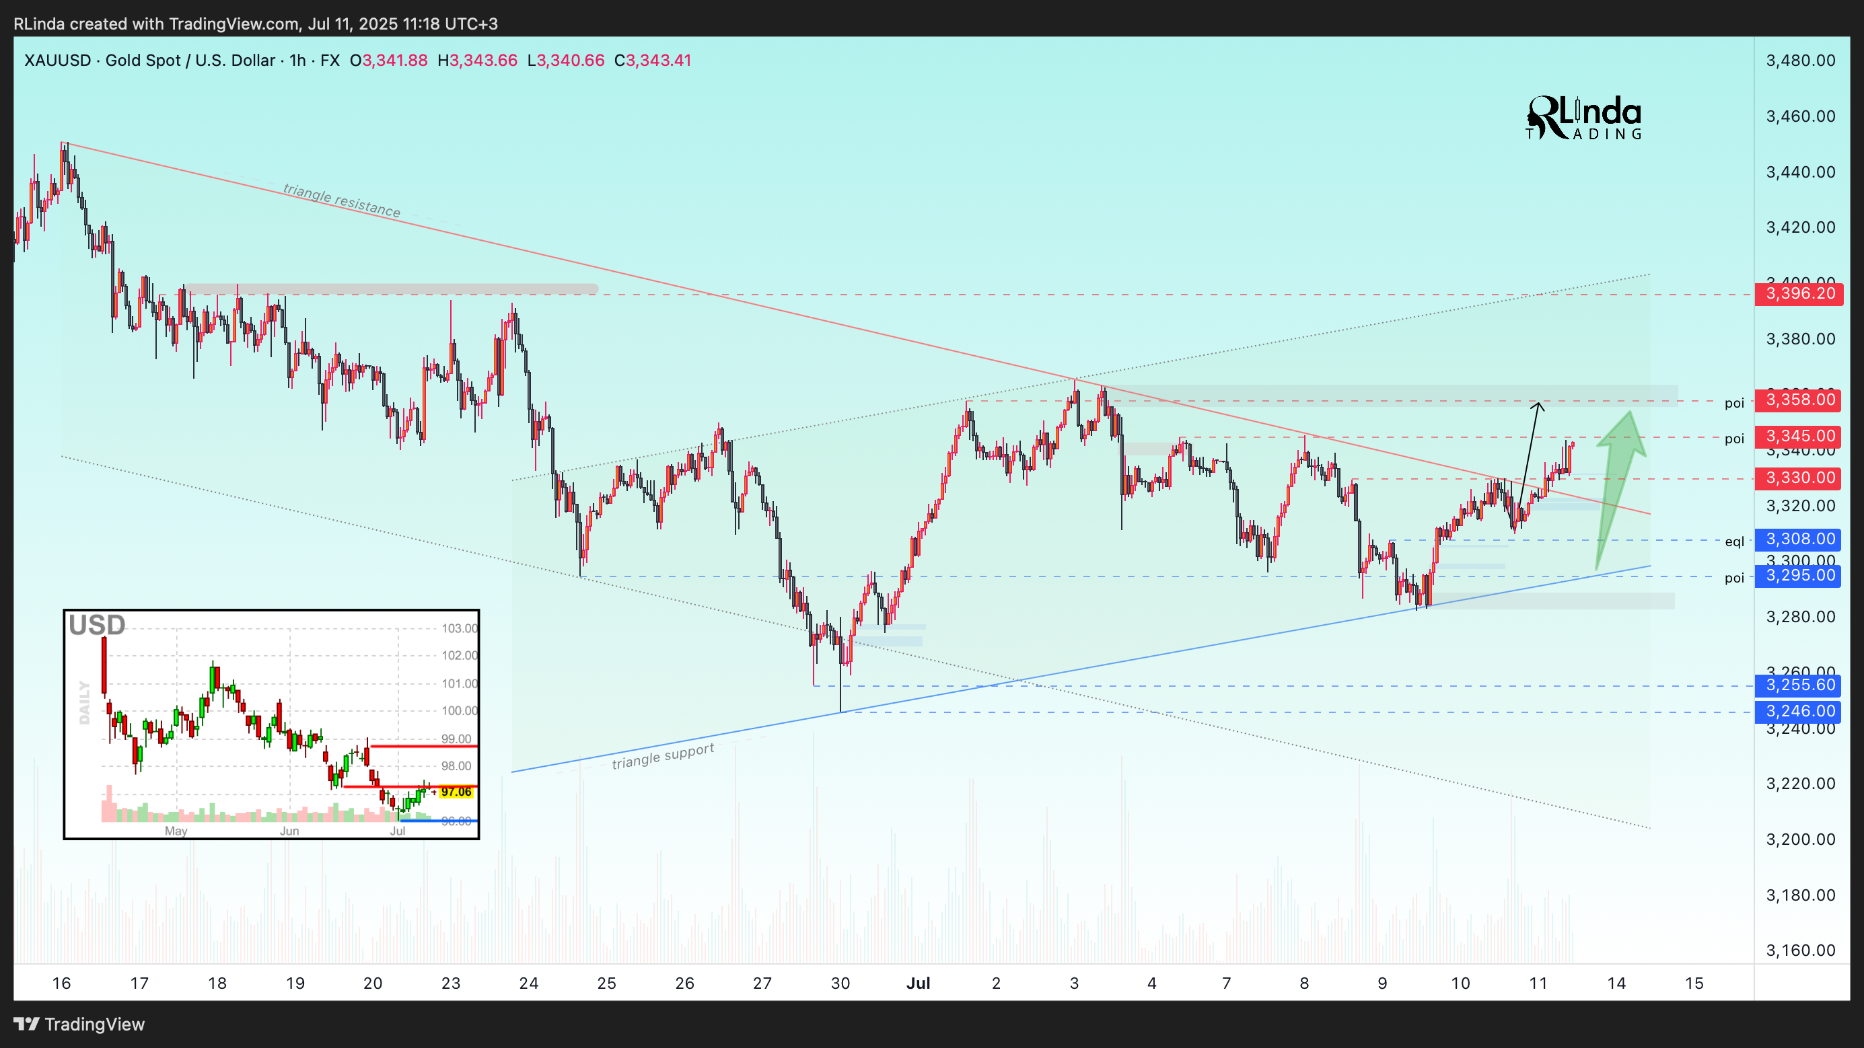Viewport: 1864px width, 1048px height.
Task: Click the 'poi' label beside 3,358.00
Action: point(1735,404)
